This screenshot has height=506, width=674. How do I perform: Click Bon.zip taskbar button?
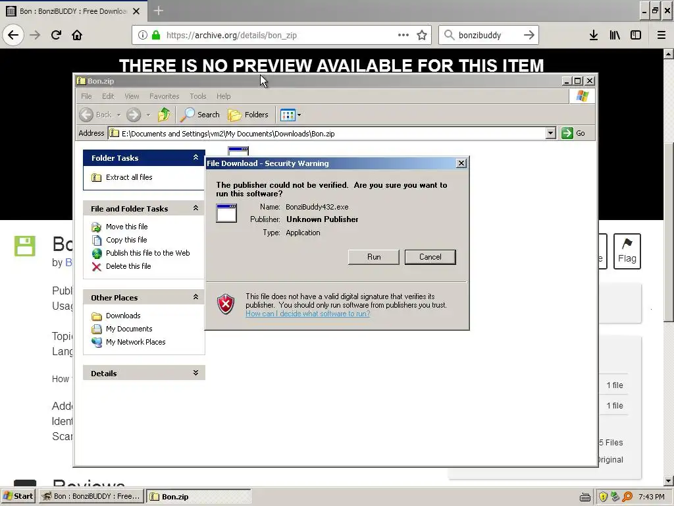(199, 496)
